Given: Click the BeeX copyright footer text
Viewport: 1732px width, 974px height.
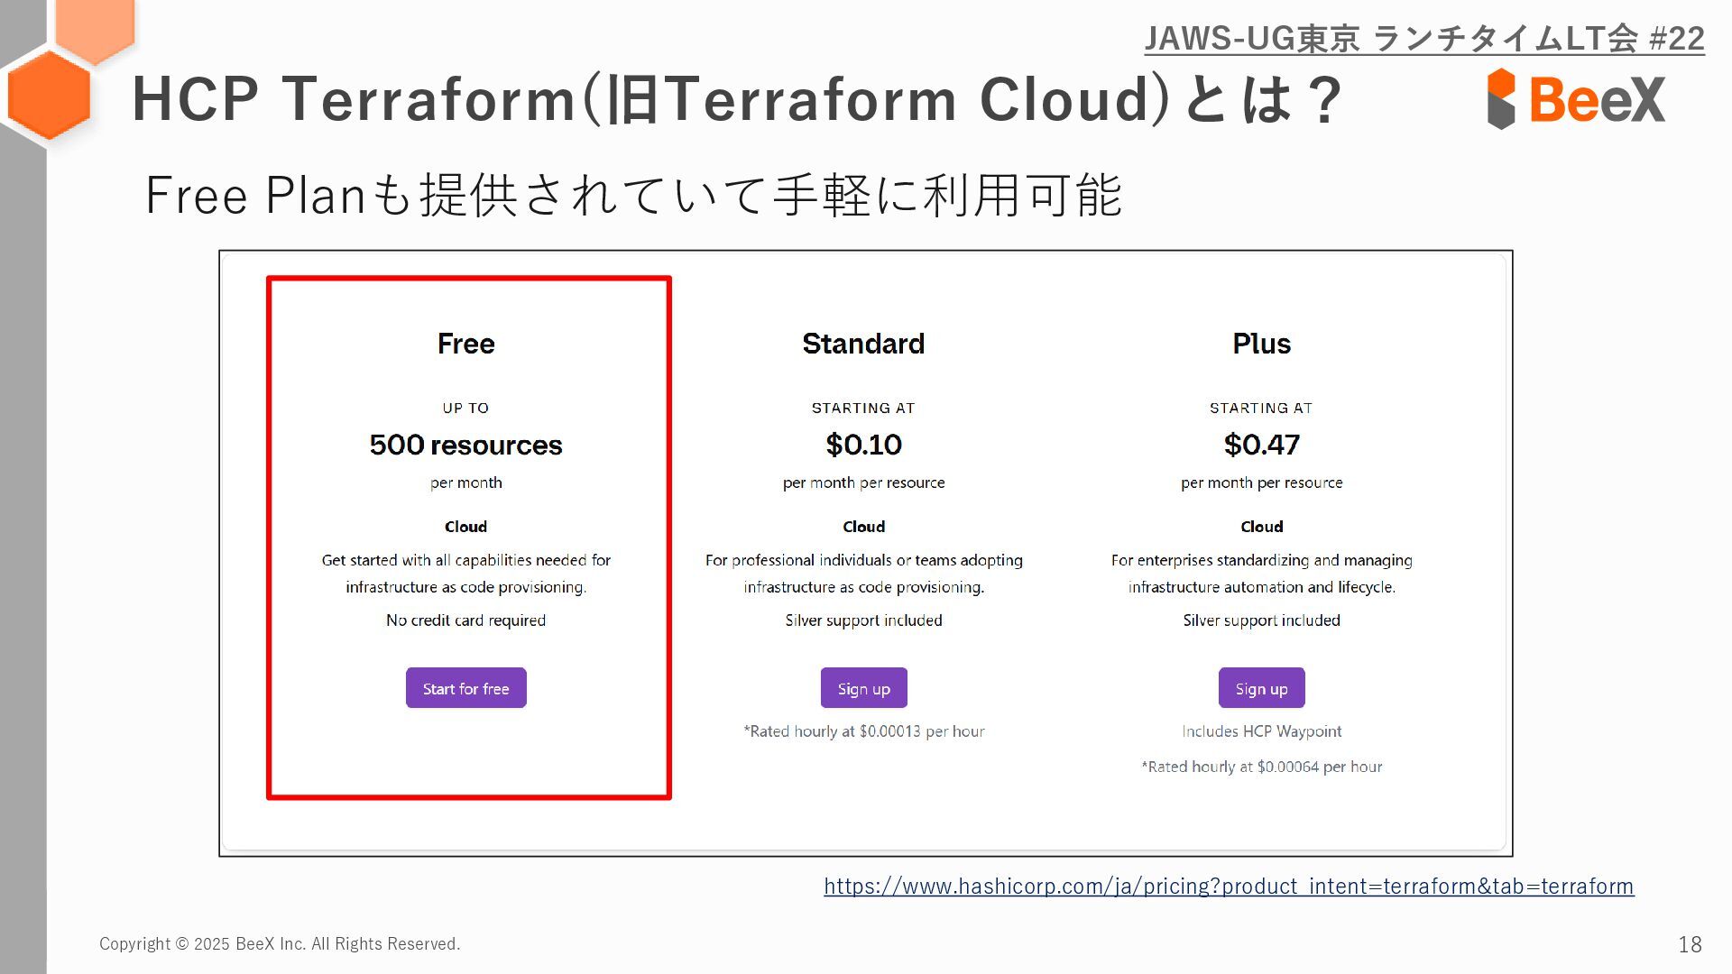Looking at the screenshot, I should (280, 943).
